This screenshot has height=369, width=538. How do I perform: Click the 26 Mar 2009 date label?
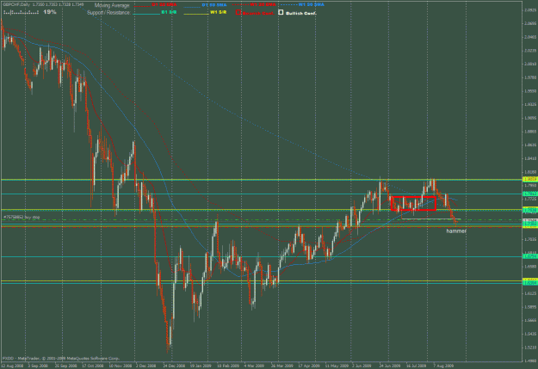point(282,366)
